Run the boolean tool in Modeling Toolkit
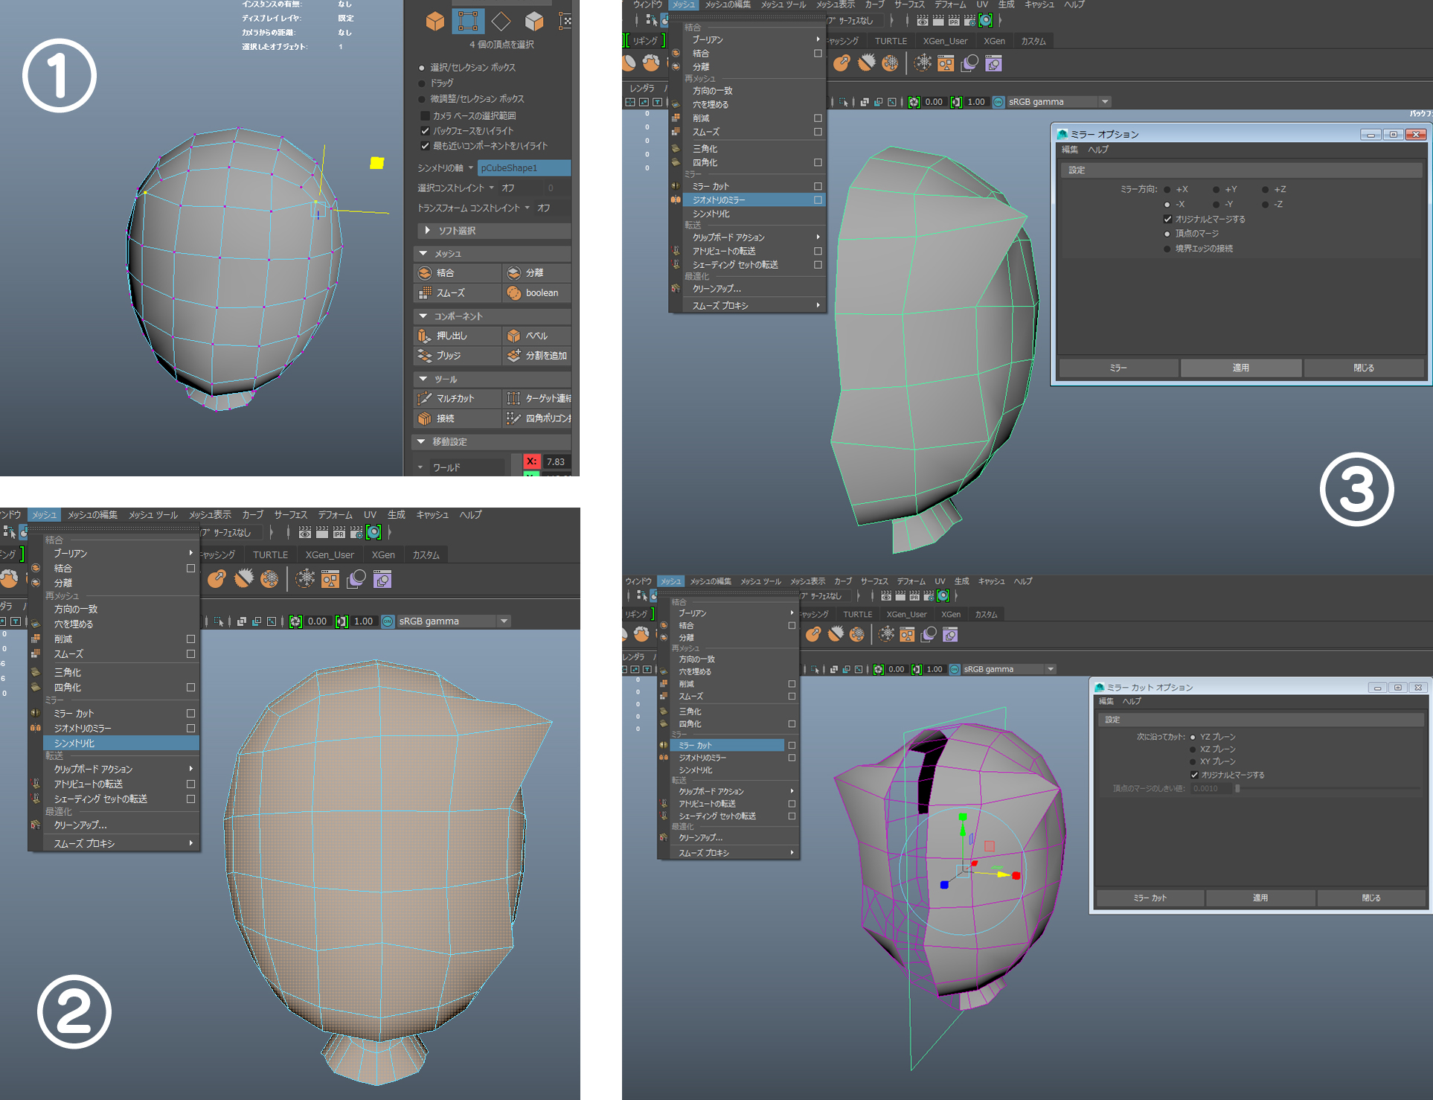Screen dimensions: 1433x1100 coord(537,293)
